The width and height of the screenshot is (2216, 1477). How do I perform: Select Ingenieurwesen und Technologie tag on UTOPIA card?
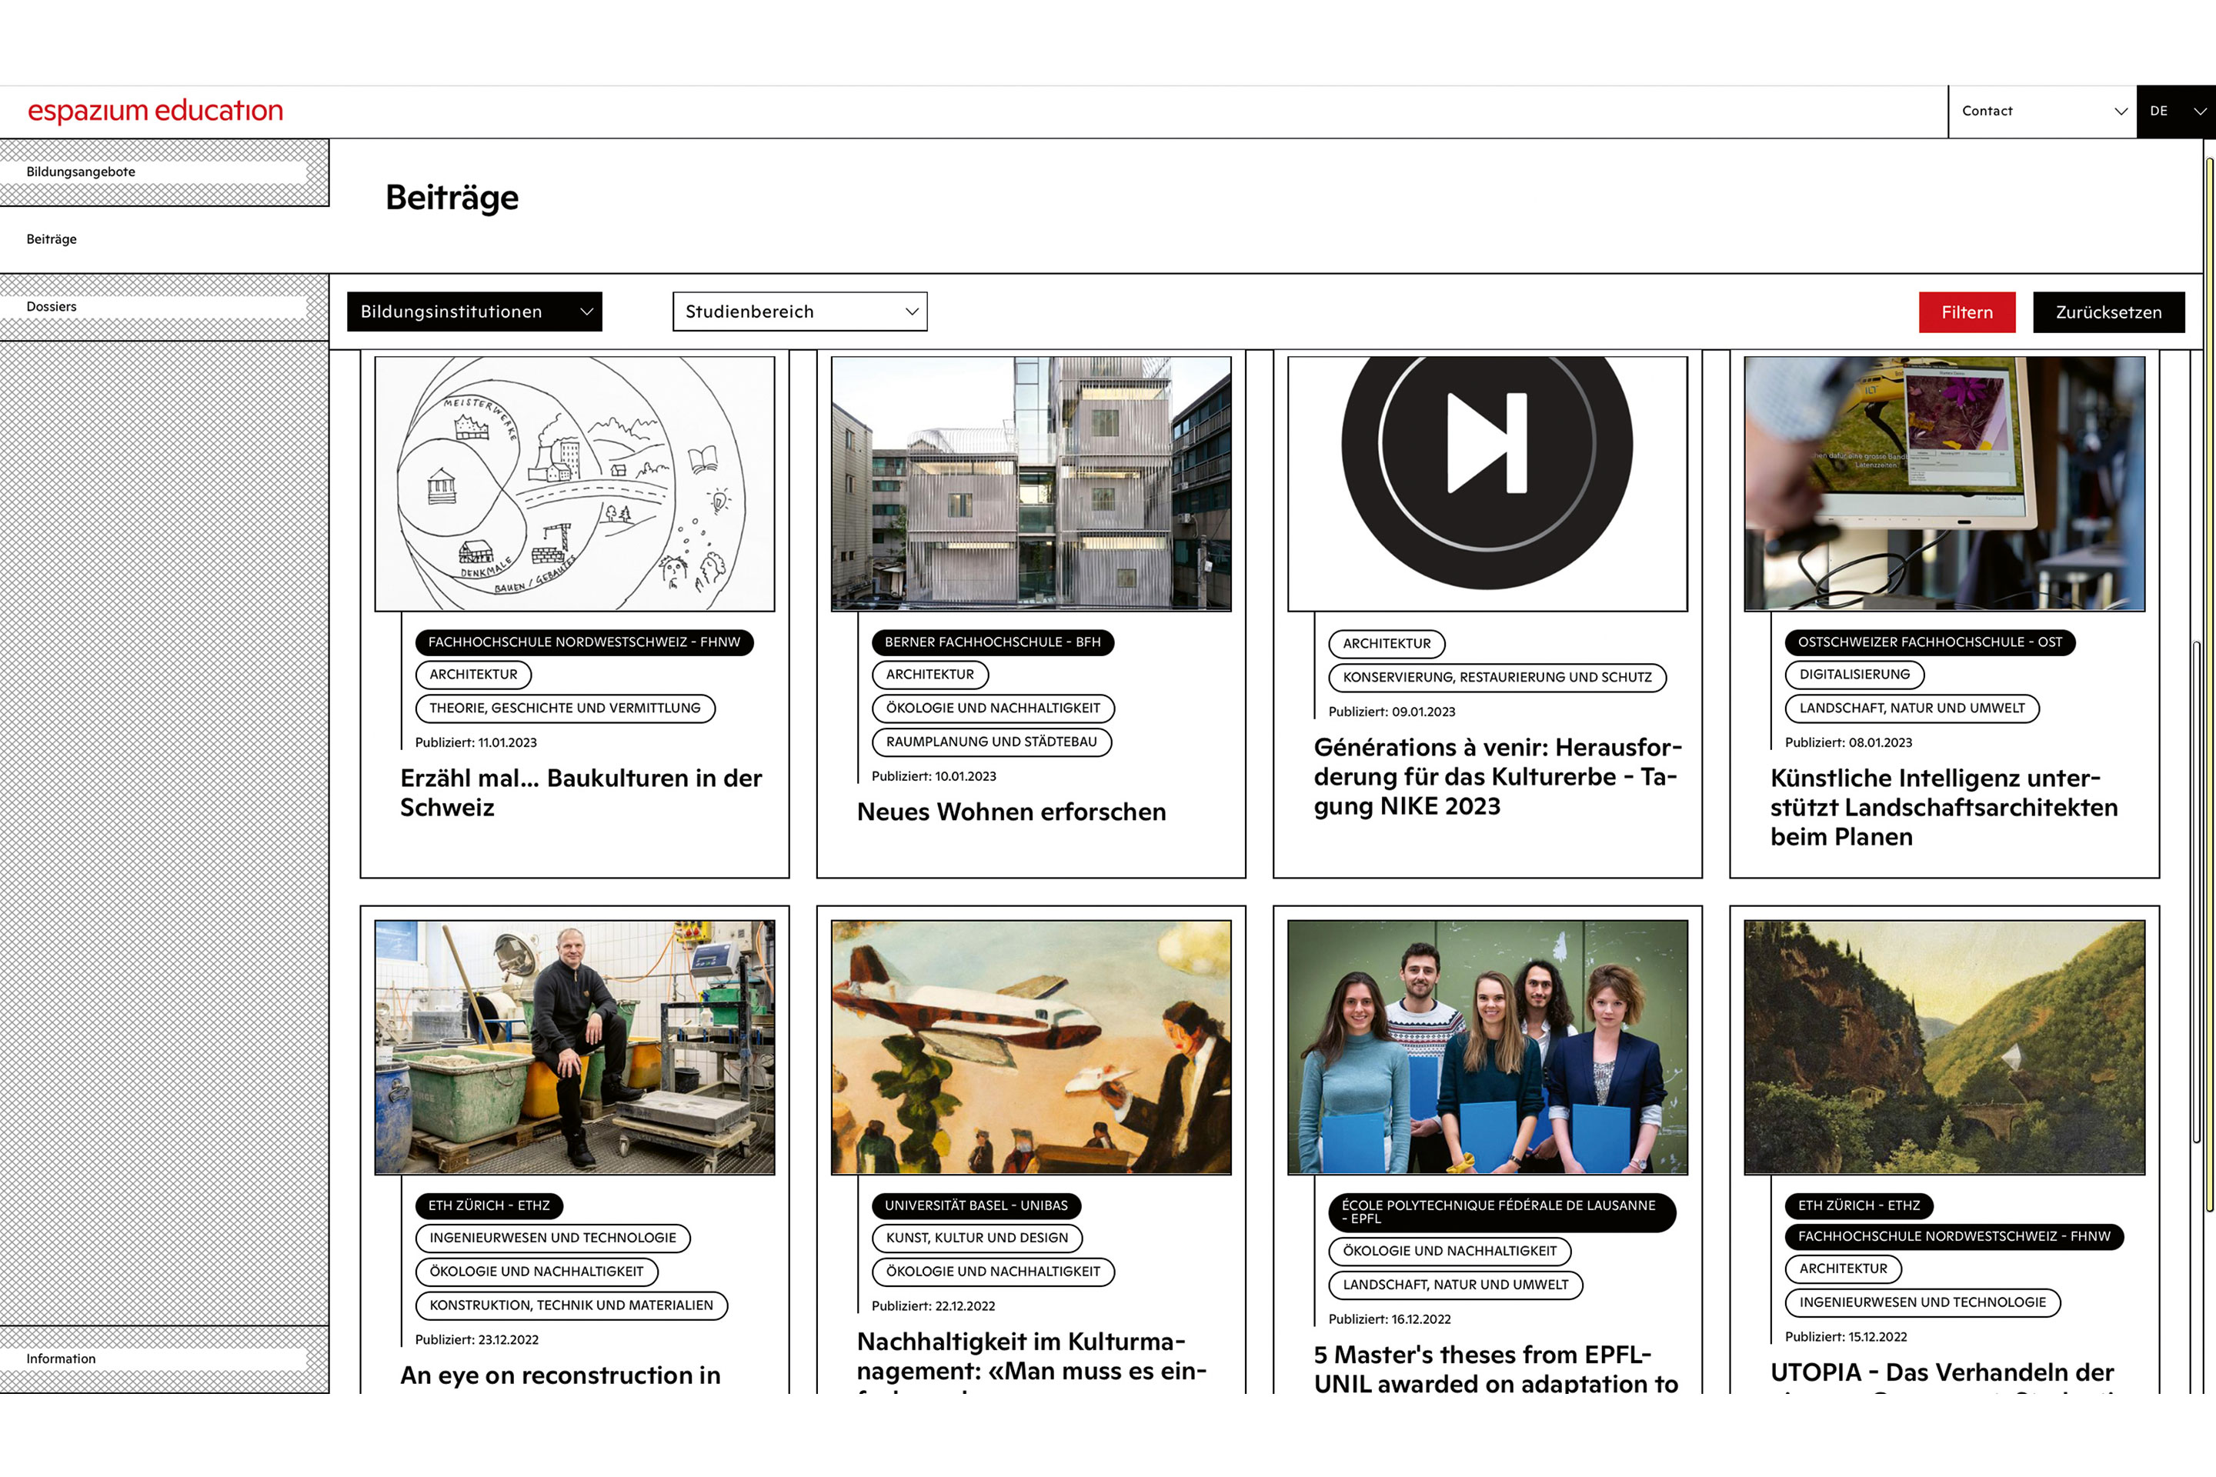tap(1923, 1302)
